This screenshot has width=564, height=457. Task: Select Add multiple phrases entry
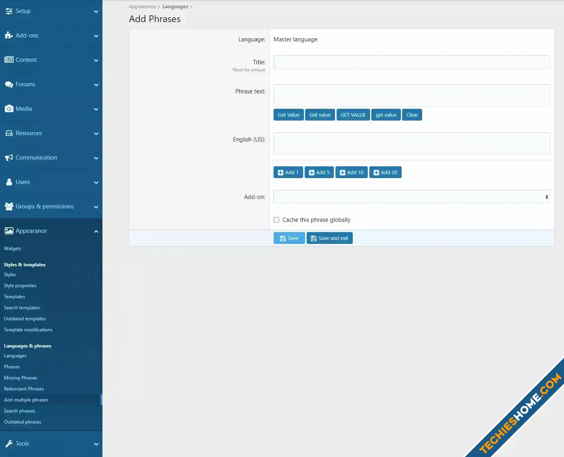coord(26,400)
